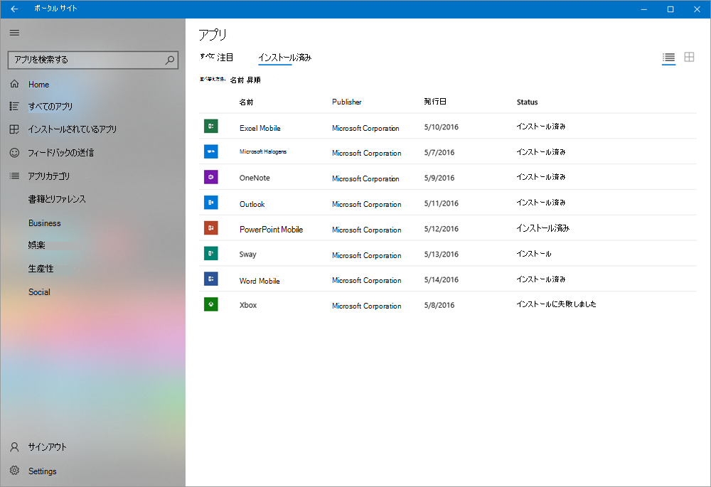Select the すべて tab
Image resolution: width=711 pixels, height=487 pixels.
[x=207, y=55]
